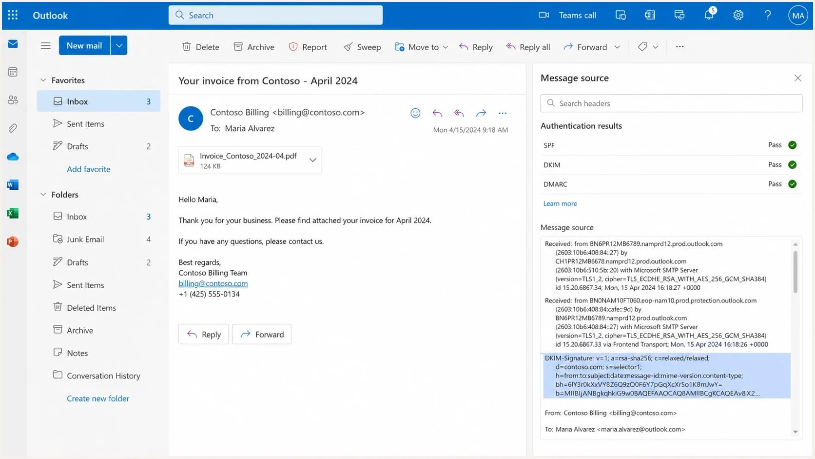Viewport: 815px width, 459px height.
Task: Click the Search headers field
Action: click(x=671, y=103)
